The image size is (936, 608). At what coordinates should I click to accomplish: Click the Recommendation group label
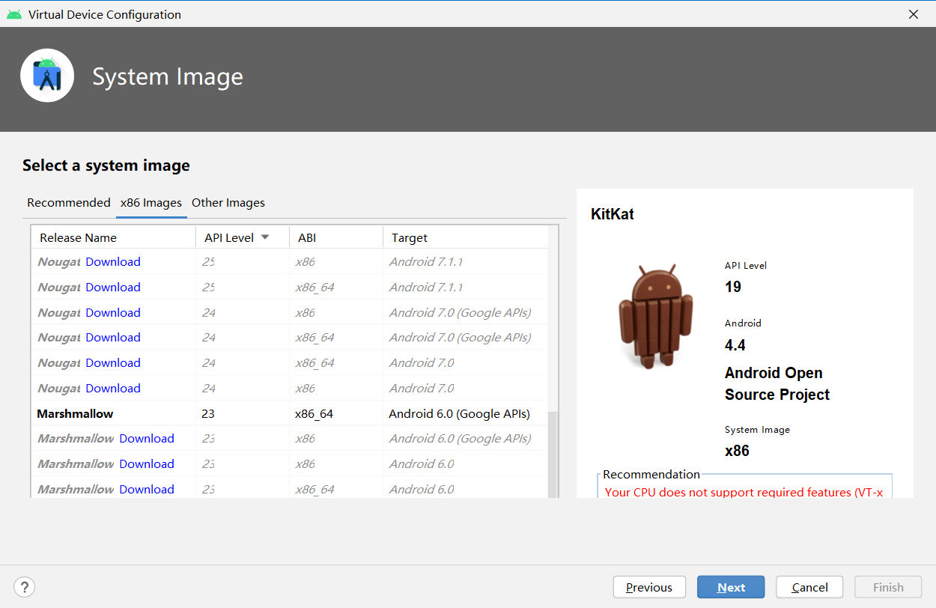(651, 474)
